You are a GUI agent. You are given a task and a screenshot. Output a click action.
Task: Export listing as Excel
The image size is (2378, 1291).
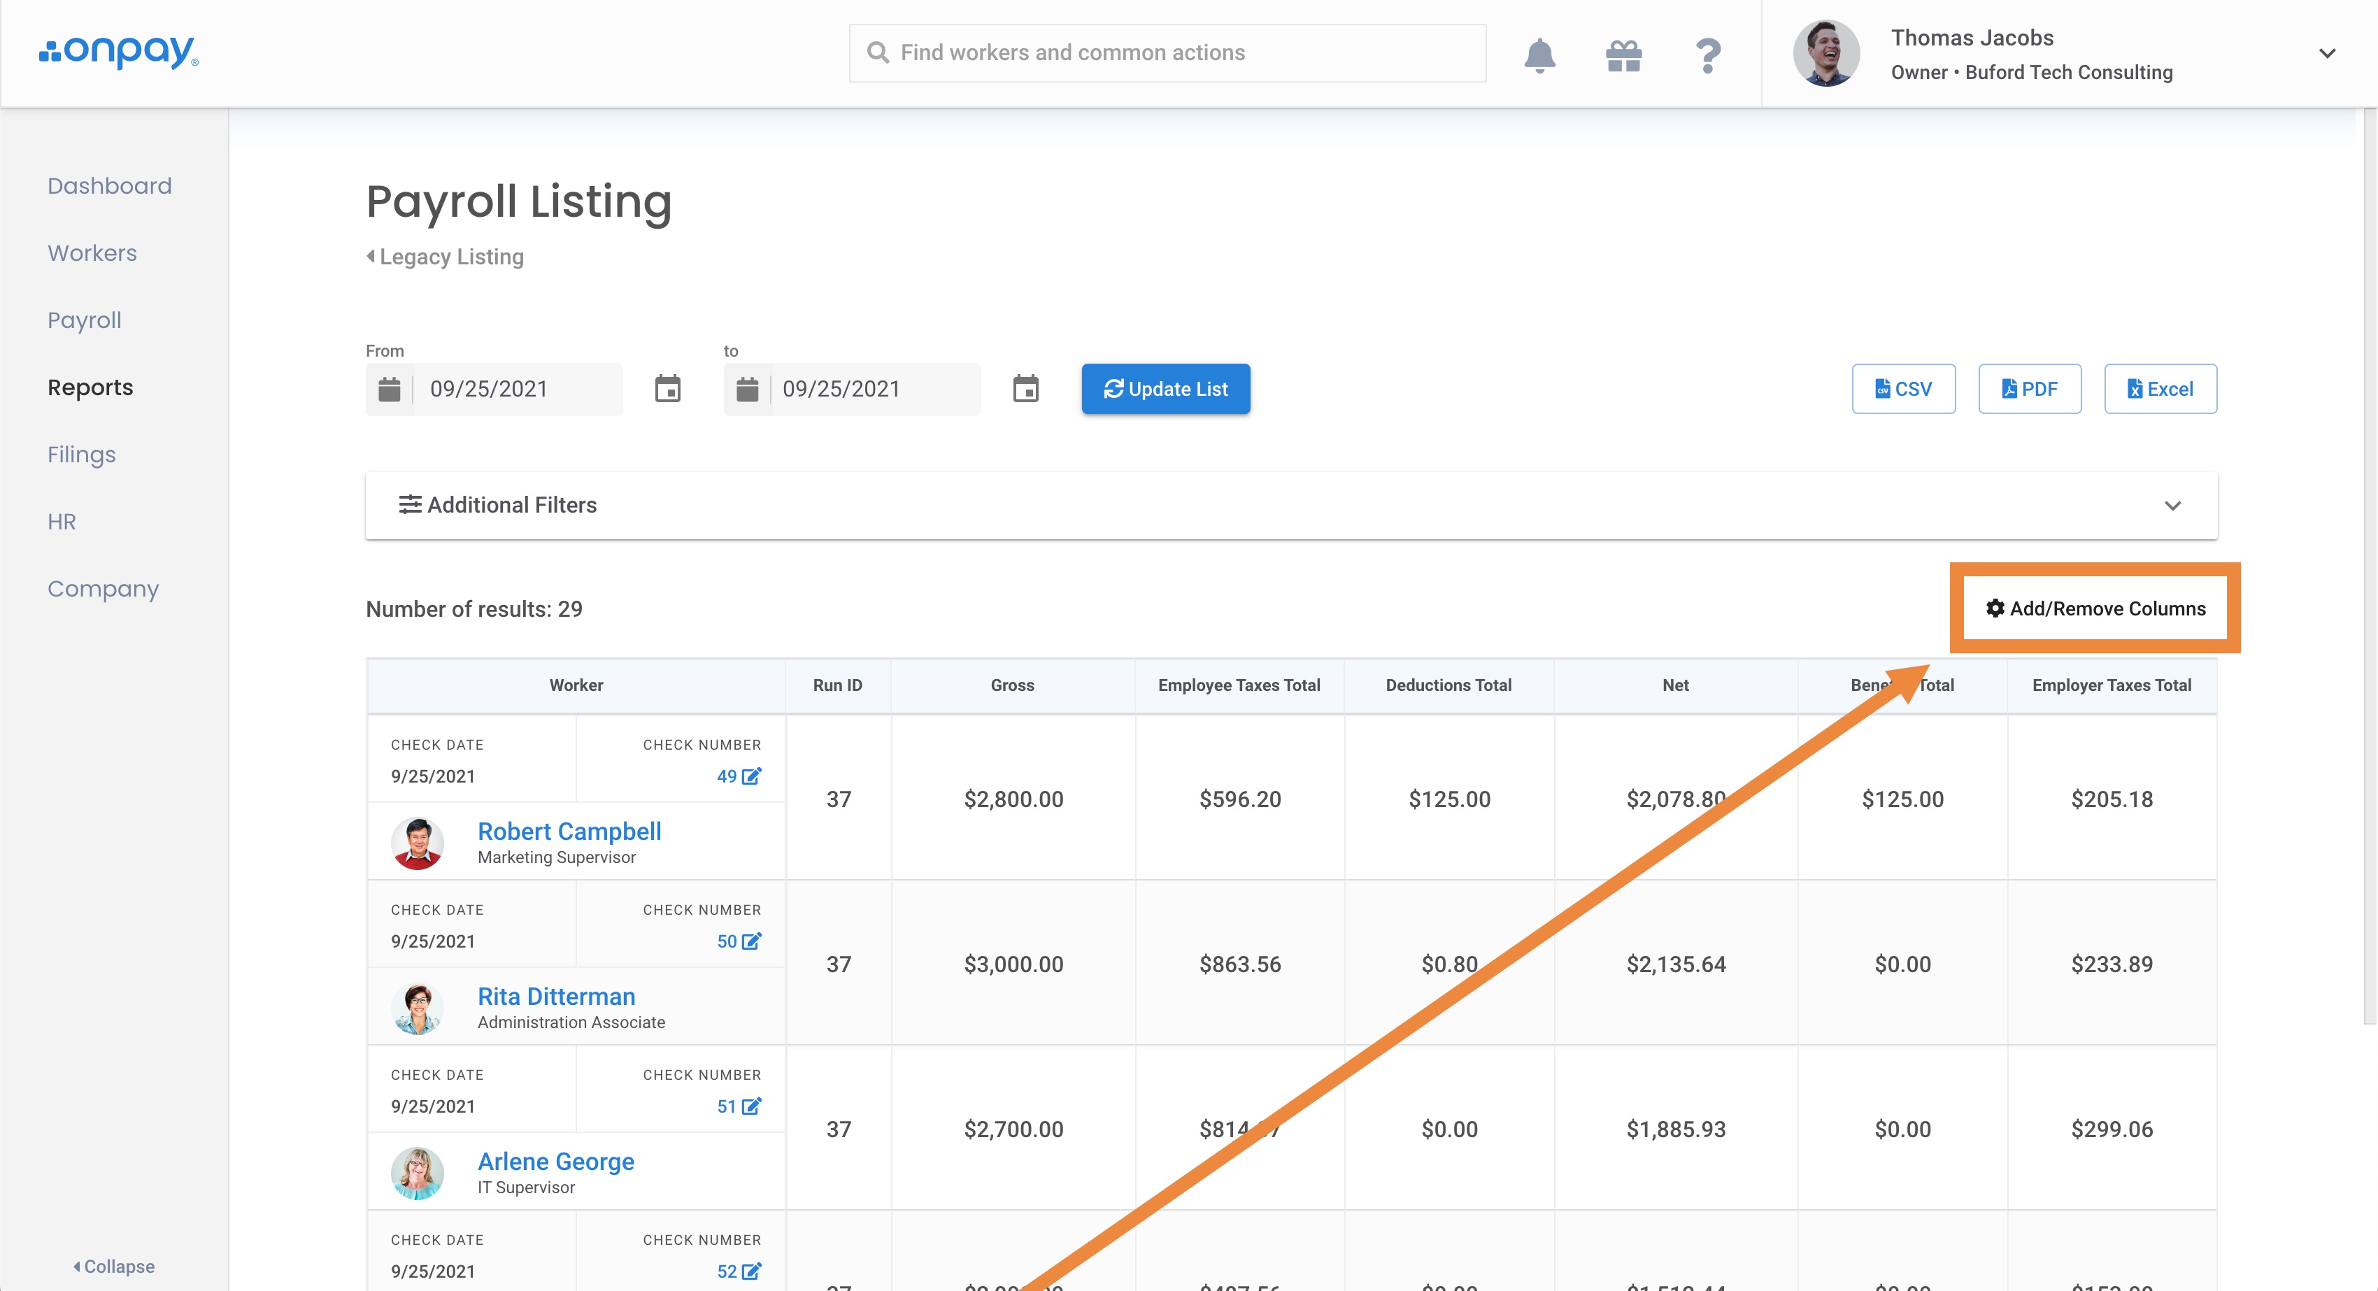click(2160, 389)
